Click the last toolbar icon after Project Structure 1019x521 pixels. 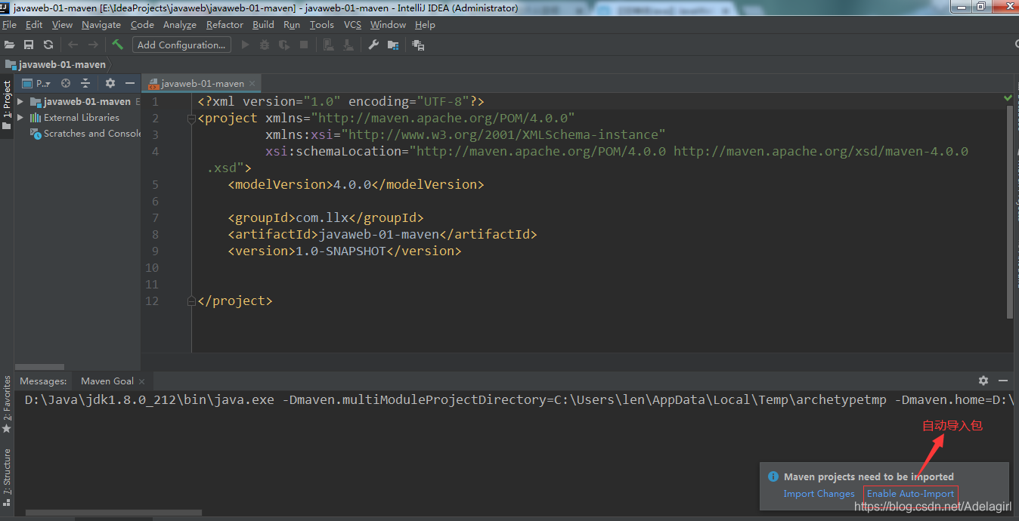[418, 45]
